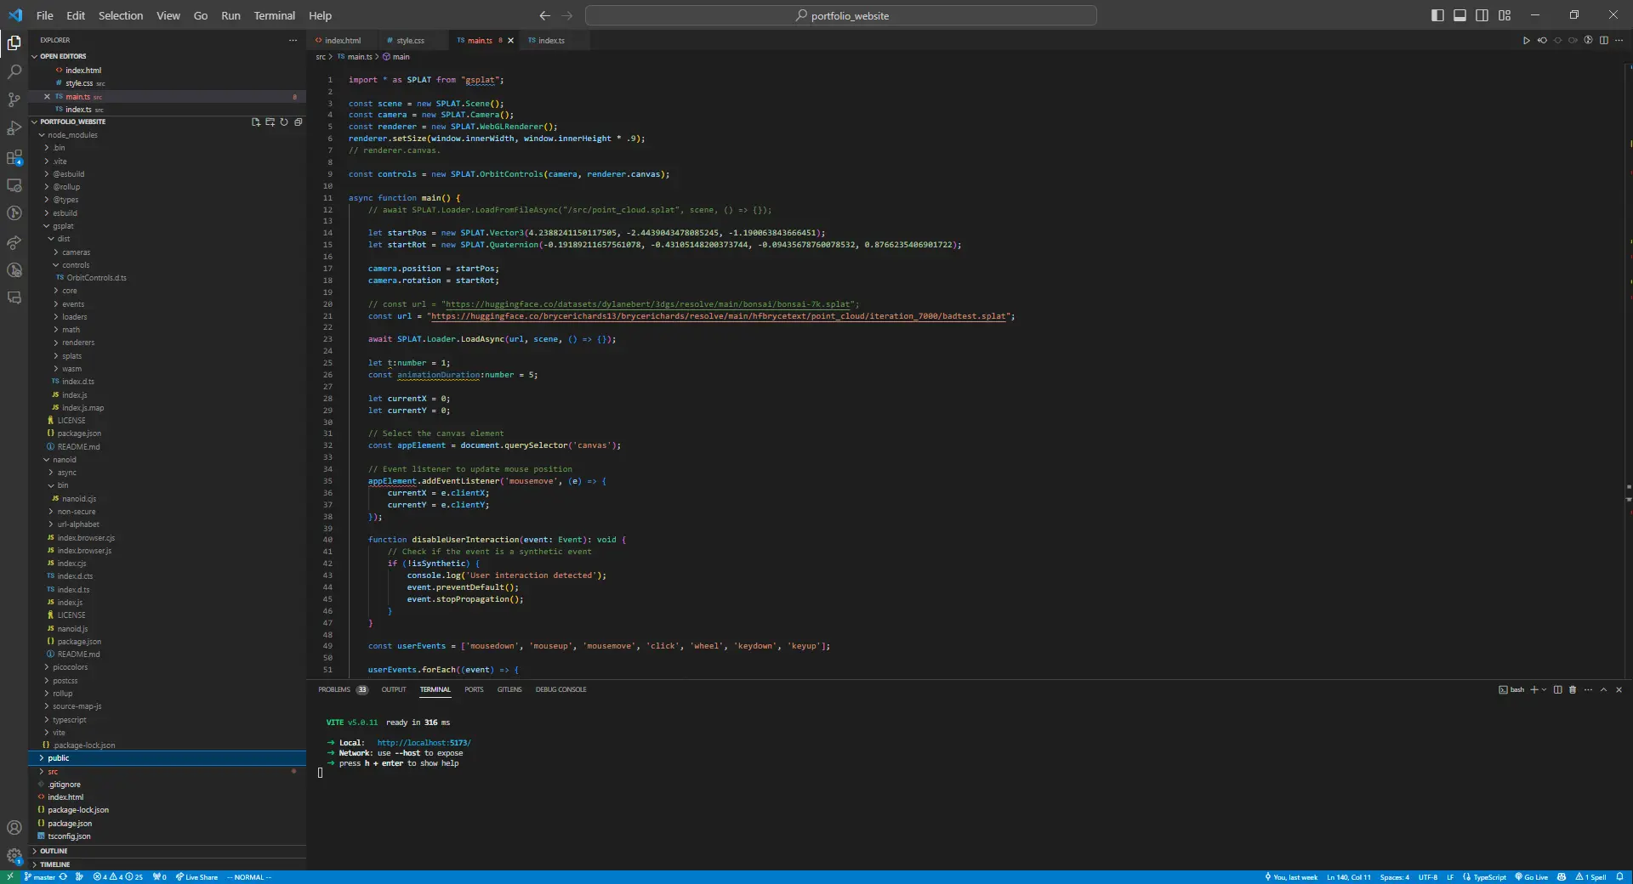Open the Extensions view
The height and width of the screenshot is (884, 1633).
pyautogui.click(x=14, y=158)
